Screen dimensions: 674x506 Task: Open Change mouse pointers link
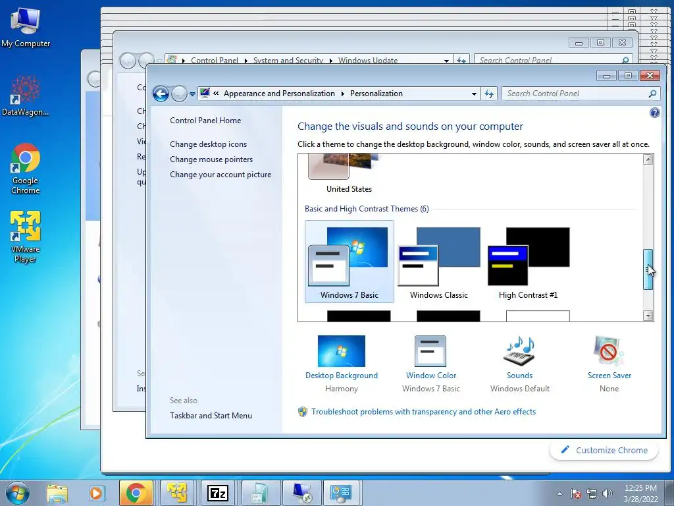211,159
